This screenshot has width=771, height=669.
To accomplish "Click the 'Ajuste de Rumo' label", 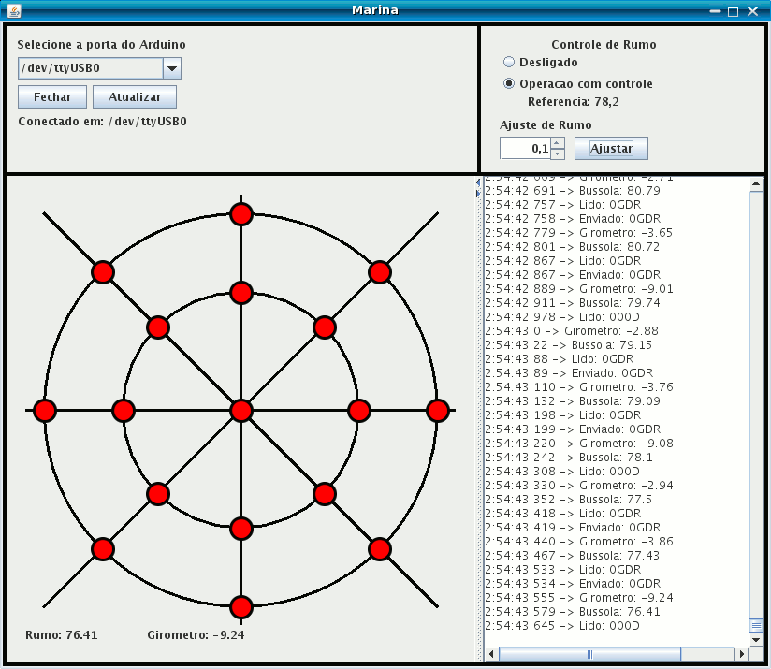I will (546, 124).
